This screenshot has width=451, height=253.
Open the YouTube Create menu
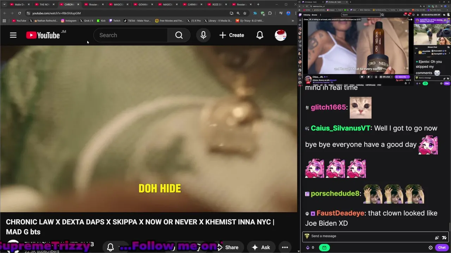(231, 35)
